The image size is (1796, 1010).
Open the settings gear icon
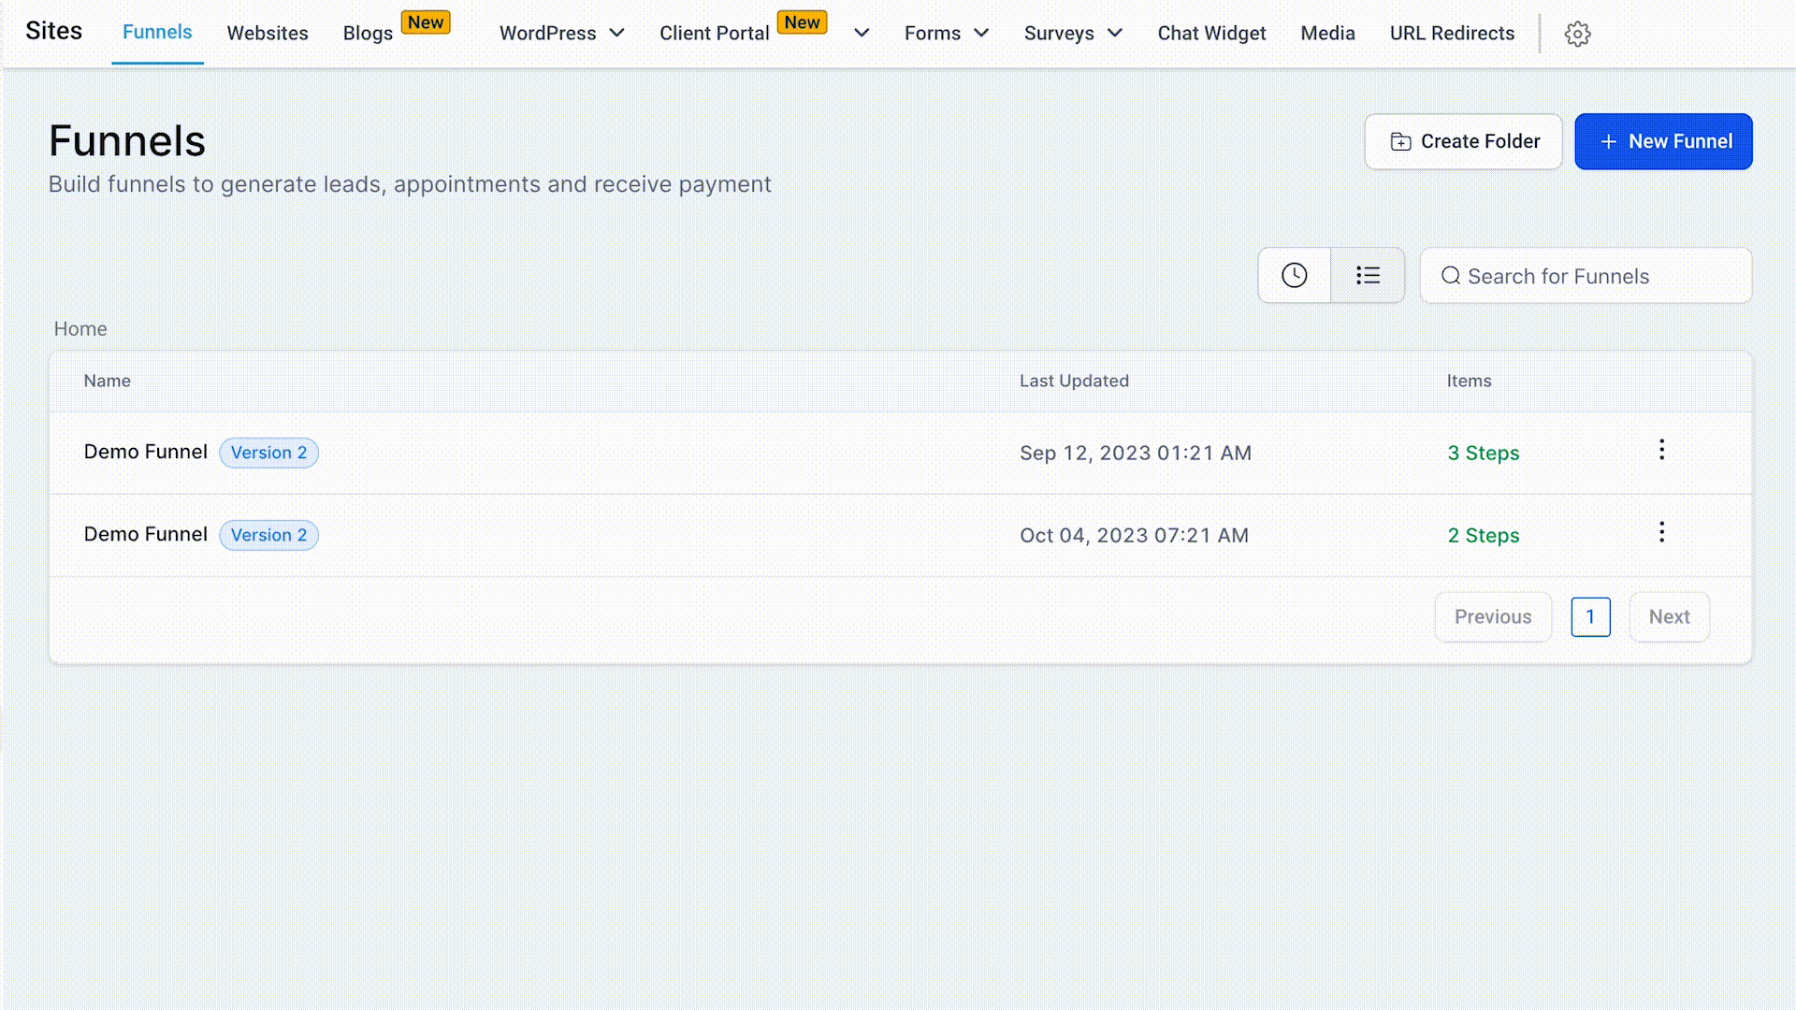tap(1577, 34)
